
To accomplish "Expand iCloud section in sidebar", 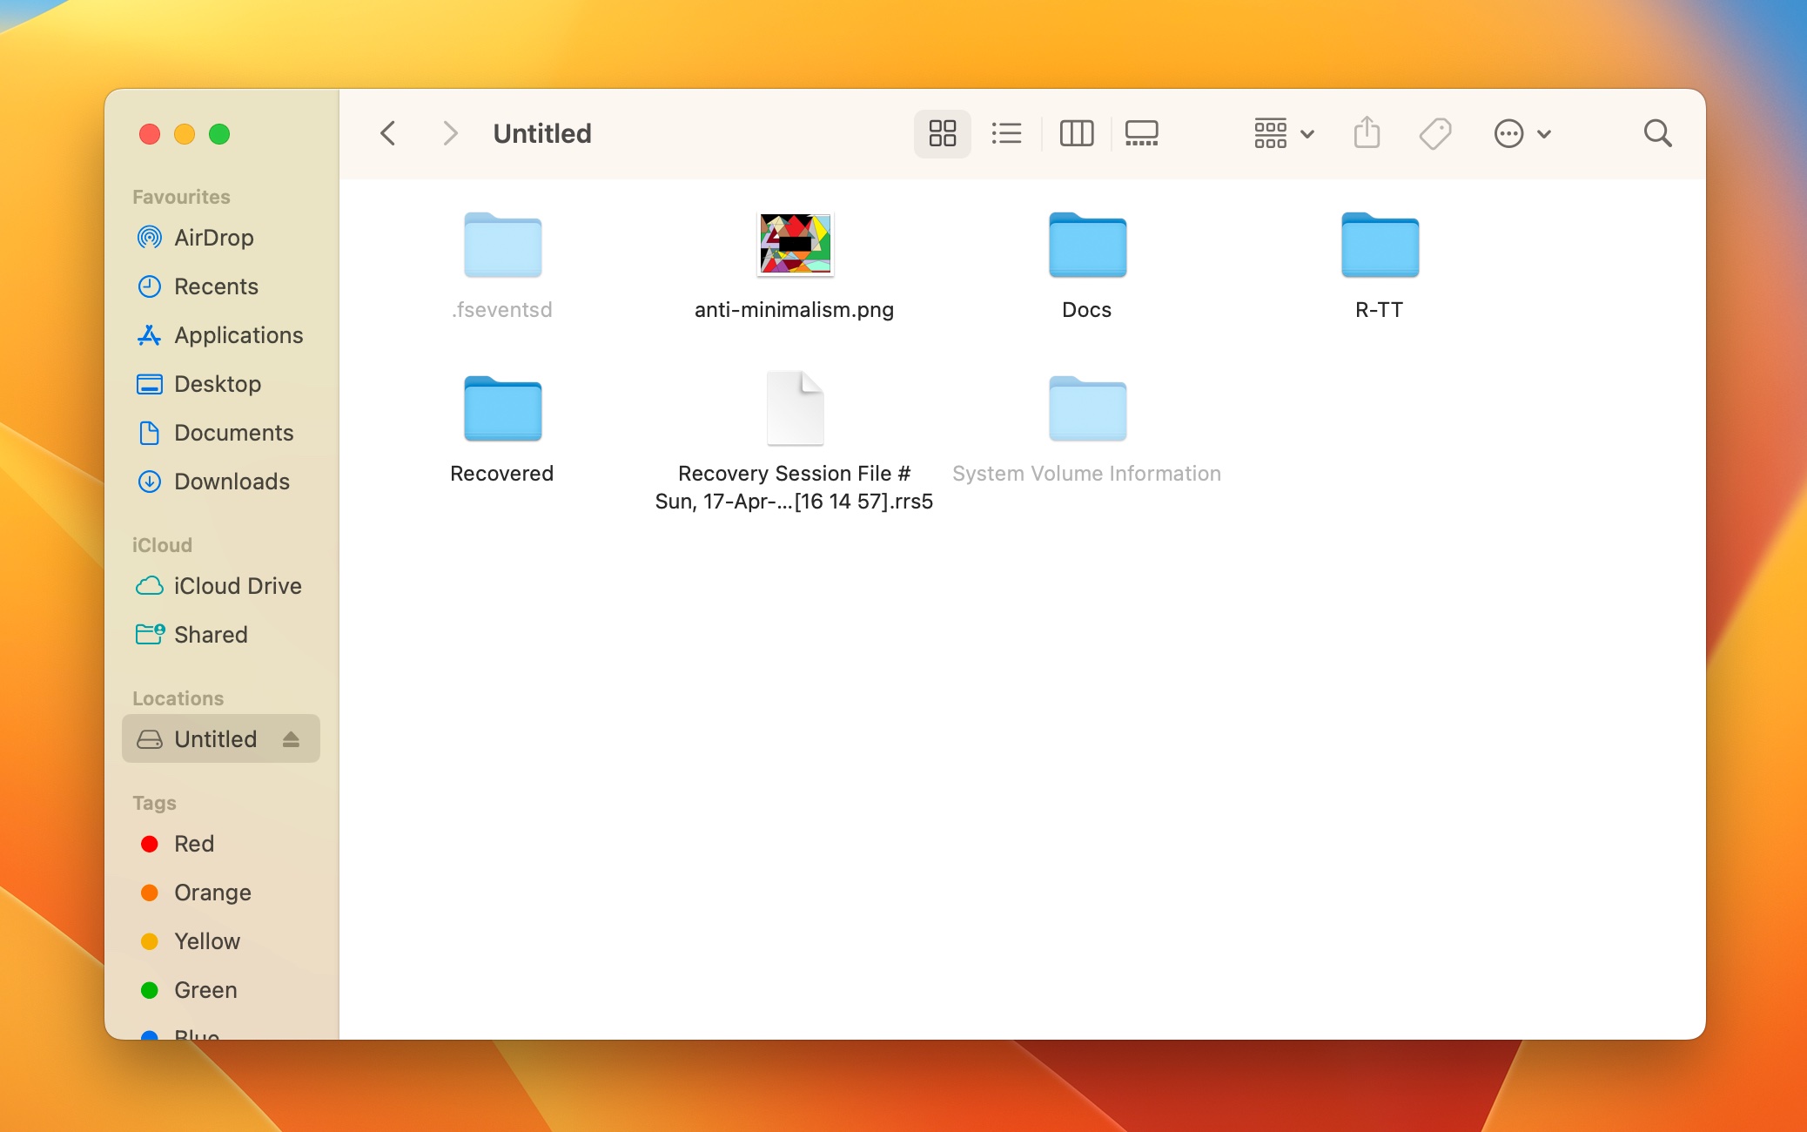I will [162, 545].
